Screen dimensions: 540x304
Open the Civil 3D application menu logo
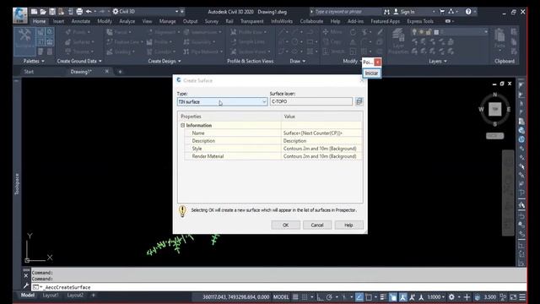20,15
